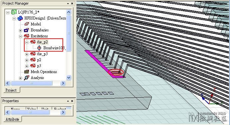Click the Properties panel scroll-right arrow
The image size is (230, 125).
63,112
